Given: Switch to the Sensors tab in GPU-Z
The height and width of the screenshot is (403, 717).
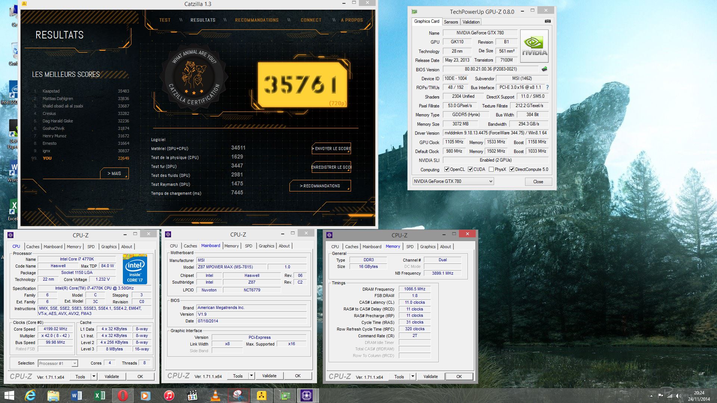Looking at the screenshot, I should pyautogui.click(x=451, y=22).
